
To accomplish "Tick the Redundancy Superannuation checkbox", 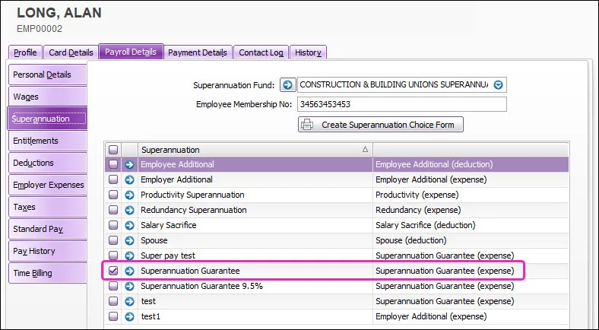I will tap(113, 210).
